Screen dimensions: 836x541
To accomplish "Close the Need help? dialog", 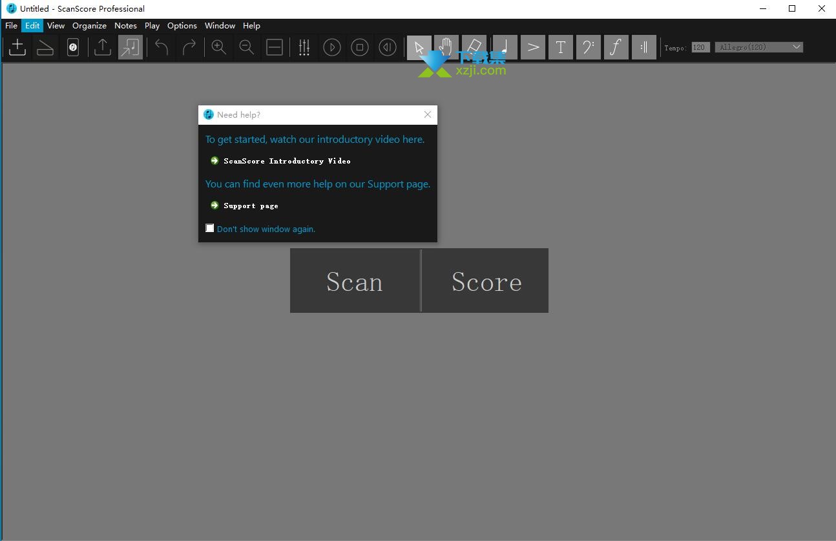I will (x=428, y=114).
